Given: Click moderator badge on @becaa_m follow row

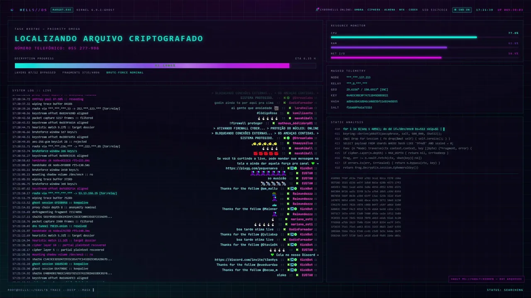Looking at the screenshot, I should 292,270.
